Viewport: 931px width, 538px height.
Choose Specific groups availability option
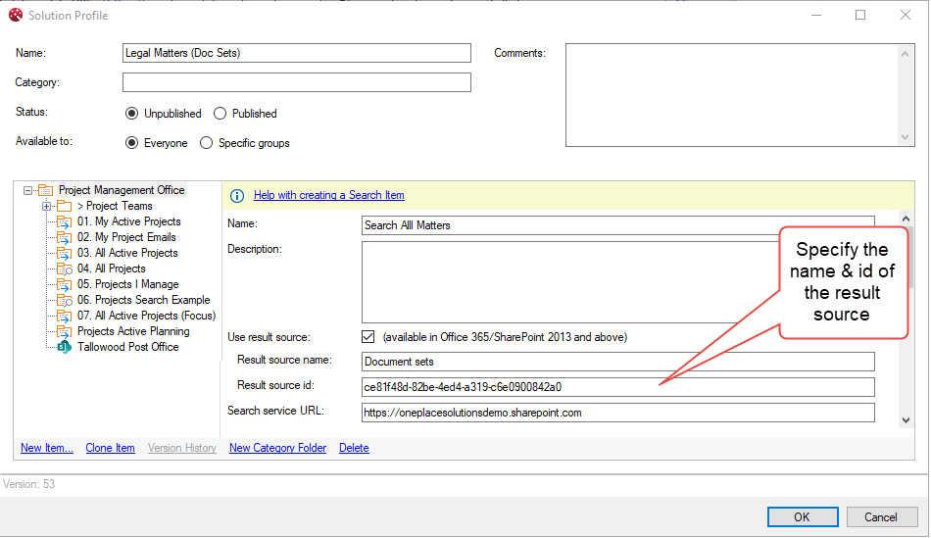click(206, 143)
